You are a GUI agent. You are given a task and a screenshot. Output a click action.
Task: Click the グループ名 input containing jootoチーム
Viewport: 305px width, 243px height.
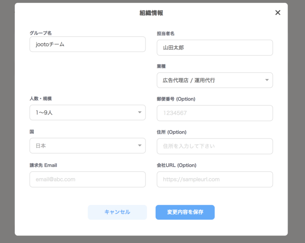coord(87,44)
